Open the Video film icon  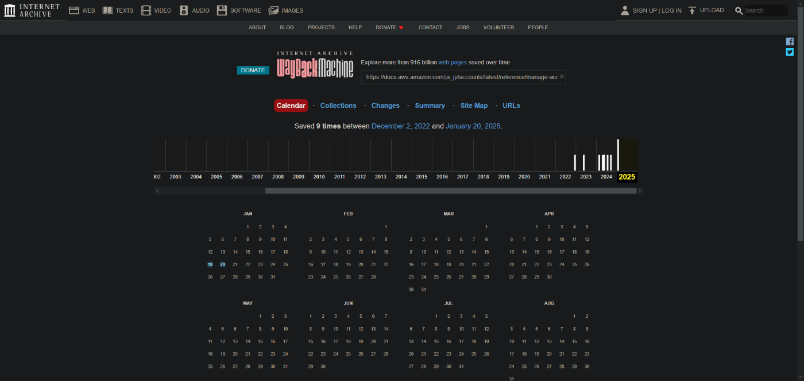[146, 10]
